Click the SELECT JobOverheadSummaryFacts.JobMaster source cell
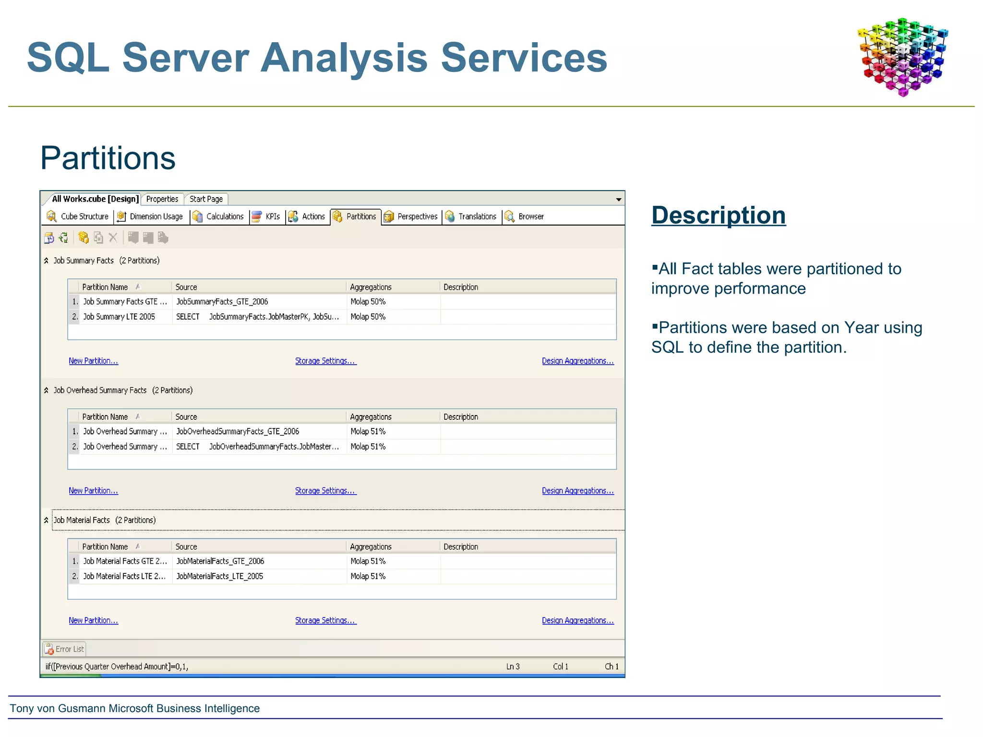The height and width of the screenshot is (737, 983). [259, 446]
